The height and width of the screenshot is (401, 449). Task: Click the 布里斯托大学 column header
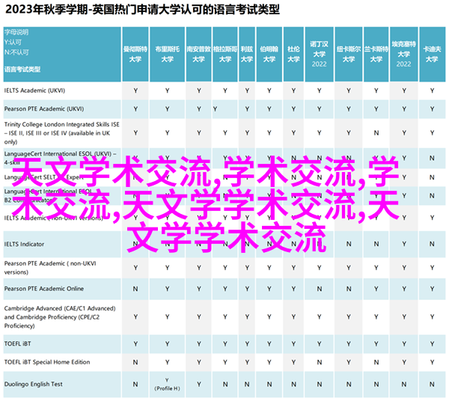click(x=167, y=54)
